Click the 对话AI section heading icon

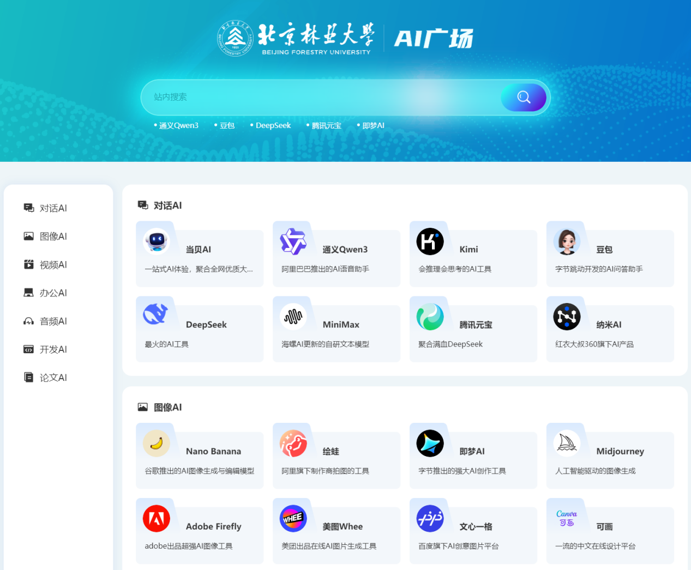tap(143, 205)
